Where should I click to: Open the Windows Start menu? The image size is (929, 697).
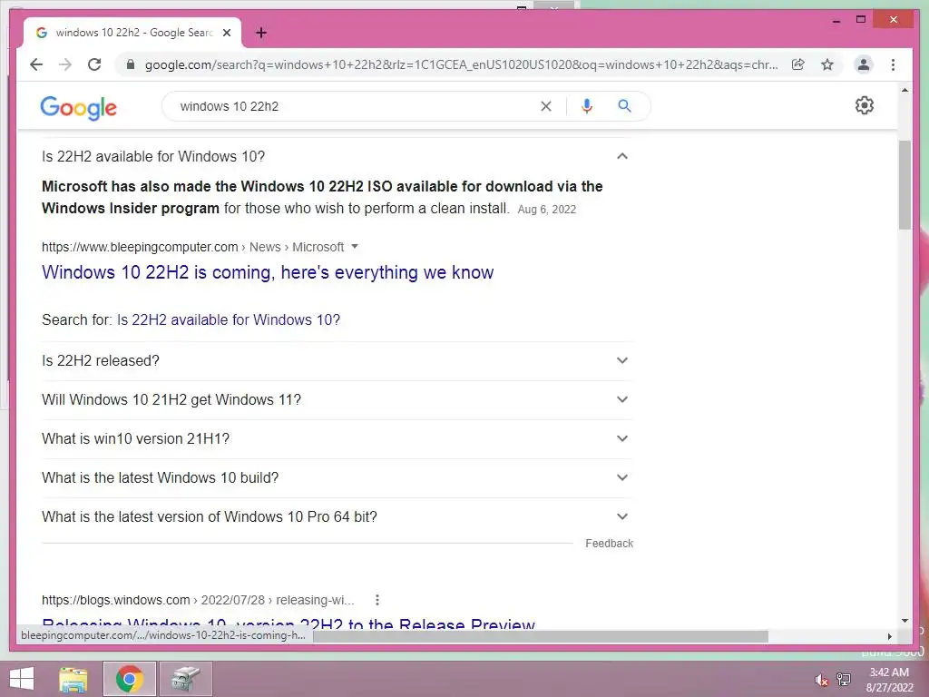pyautogui.click(x=22, y=679)
